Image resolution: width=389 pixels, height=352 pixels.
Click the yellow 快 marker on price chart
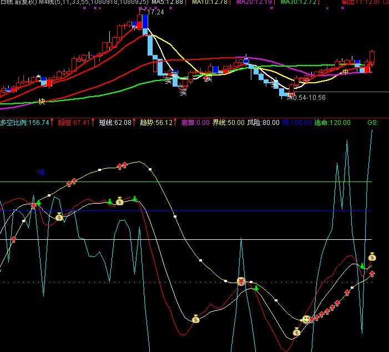41,101
